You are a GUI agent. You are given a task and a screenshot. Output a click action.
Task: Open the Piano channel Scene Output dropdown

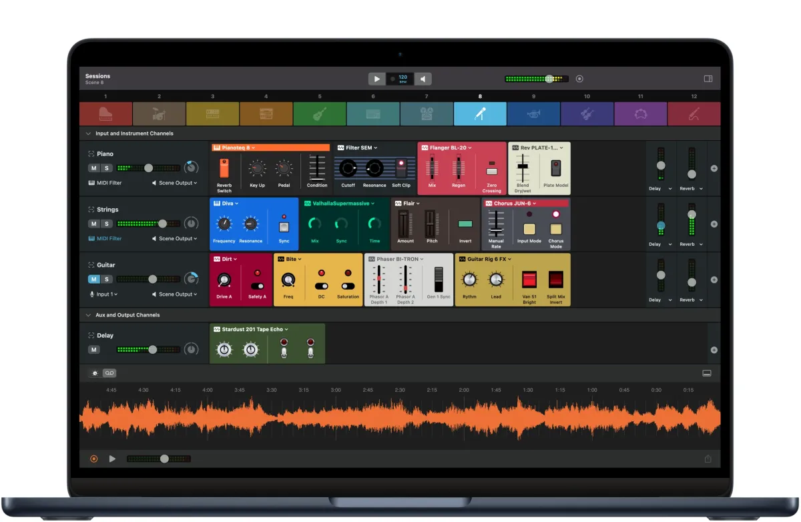[x=175, y=183]
